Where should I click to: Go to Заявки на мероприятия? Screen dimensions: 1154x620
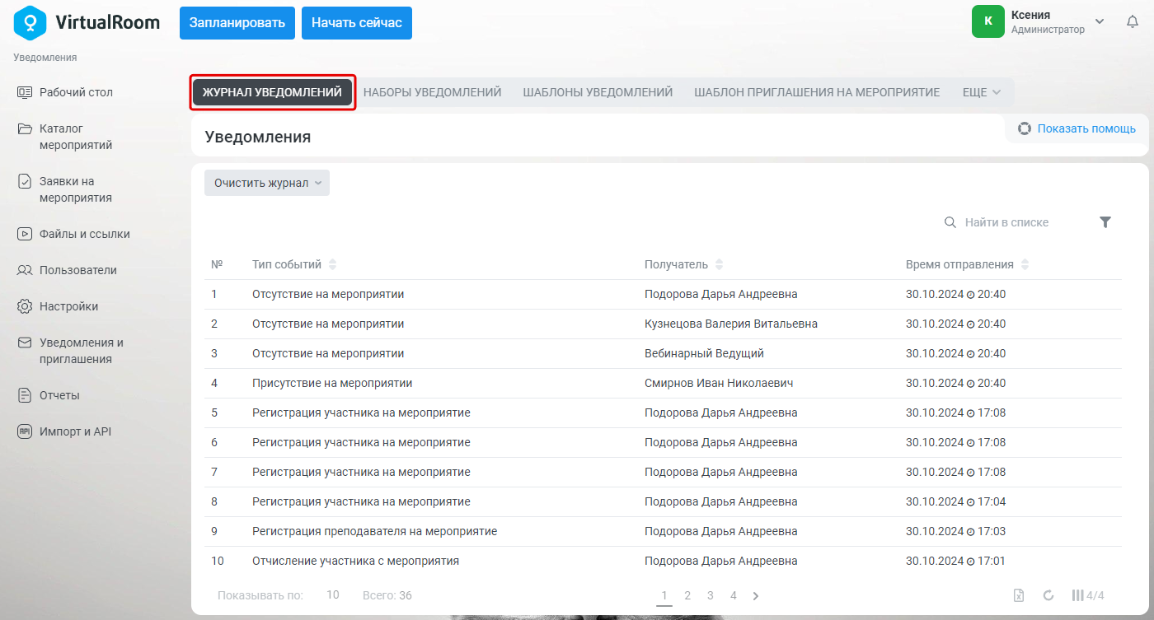(65, 189)
